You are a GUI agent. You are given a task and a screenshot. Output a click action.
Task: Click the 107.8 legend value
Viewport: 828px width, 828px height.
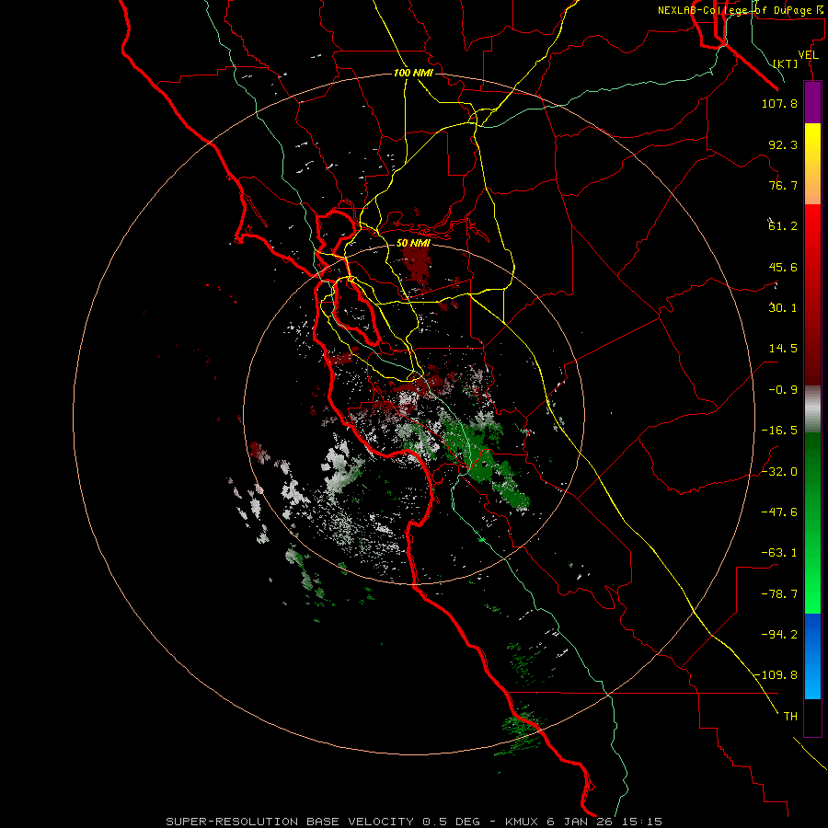(779, 103)
